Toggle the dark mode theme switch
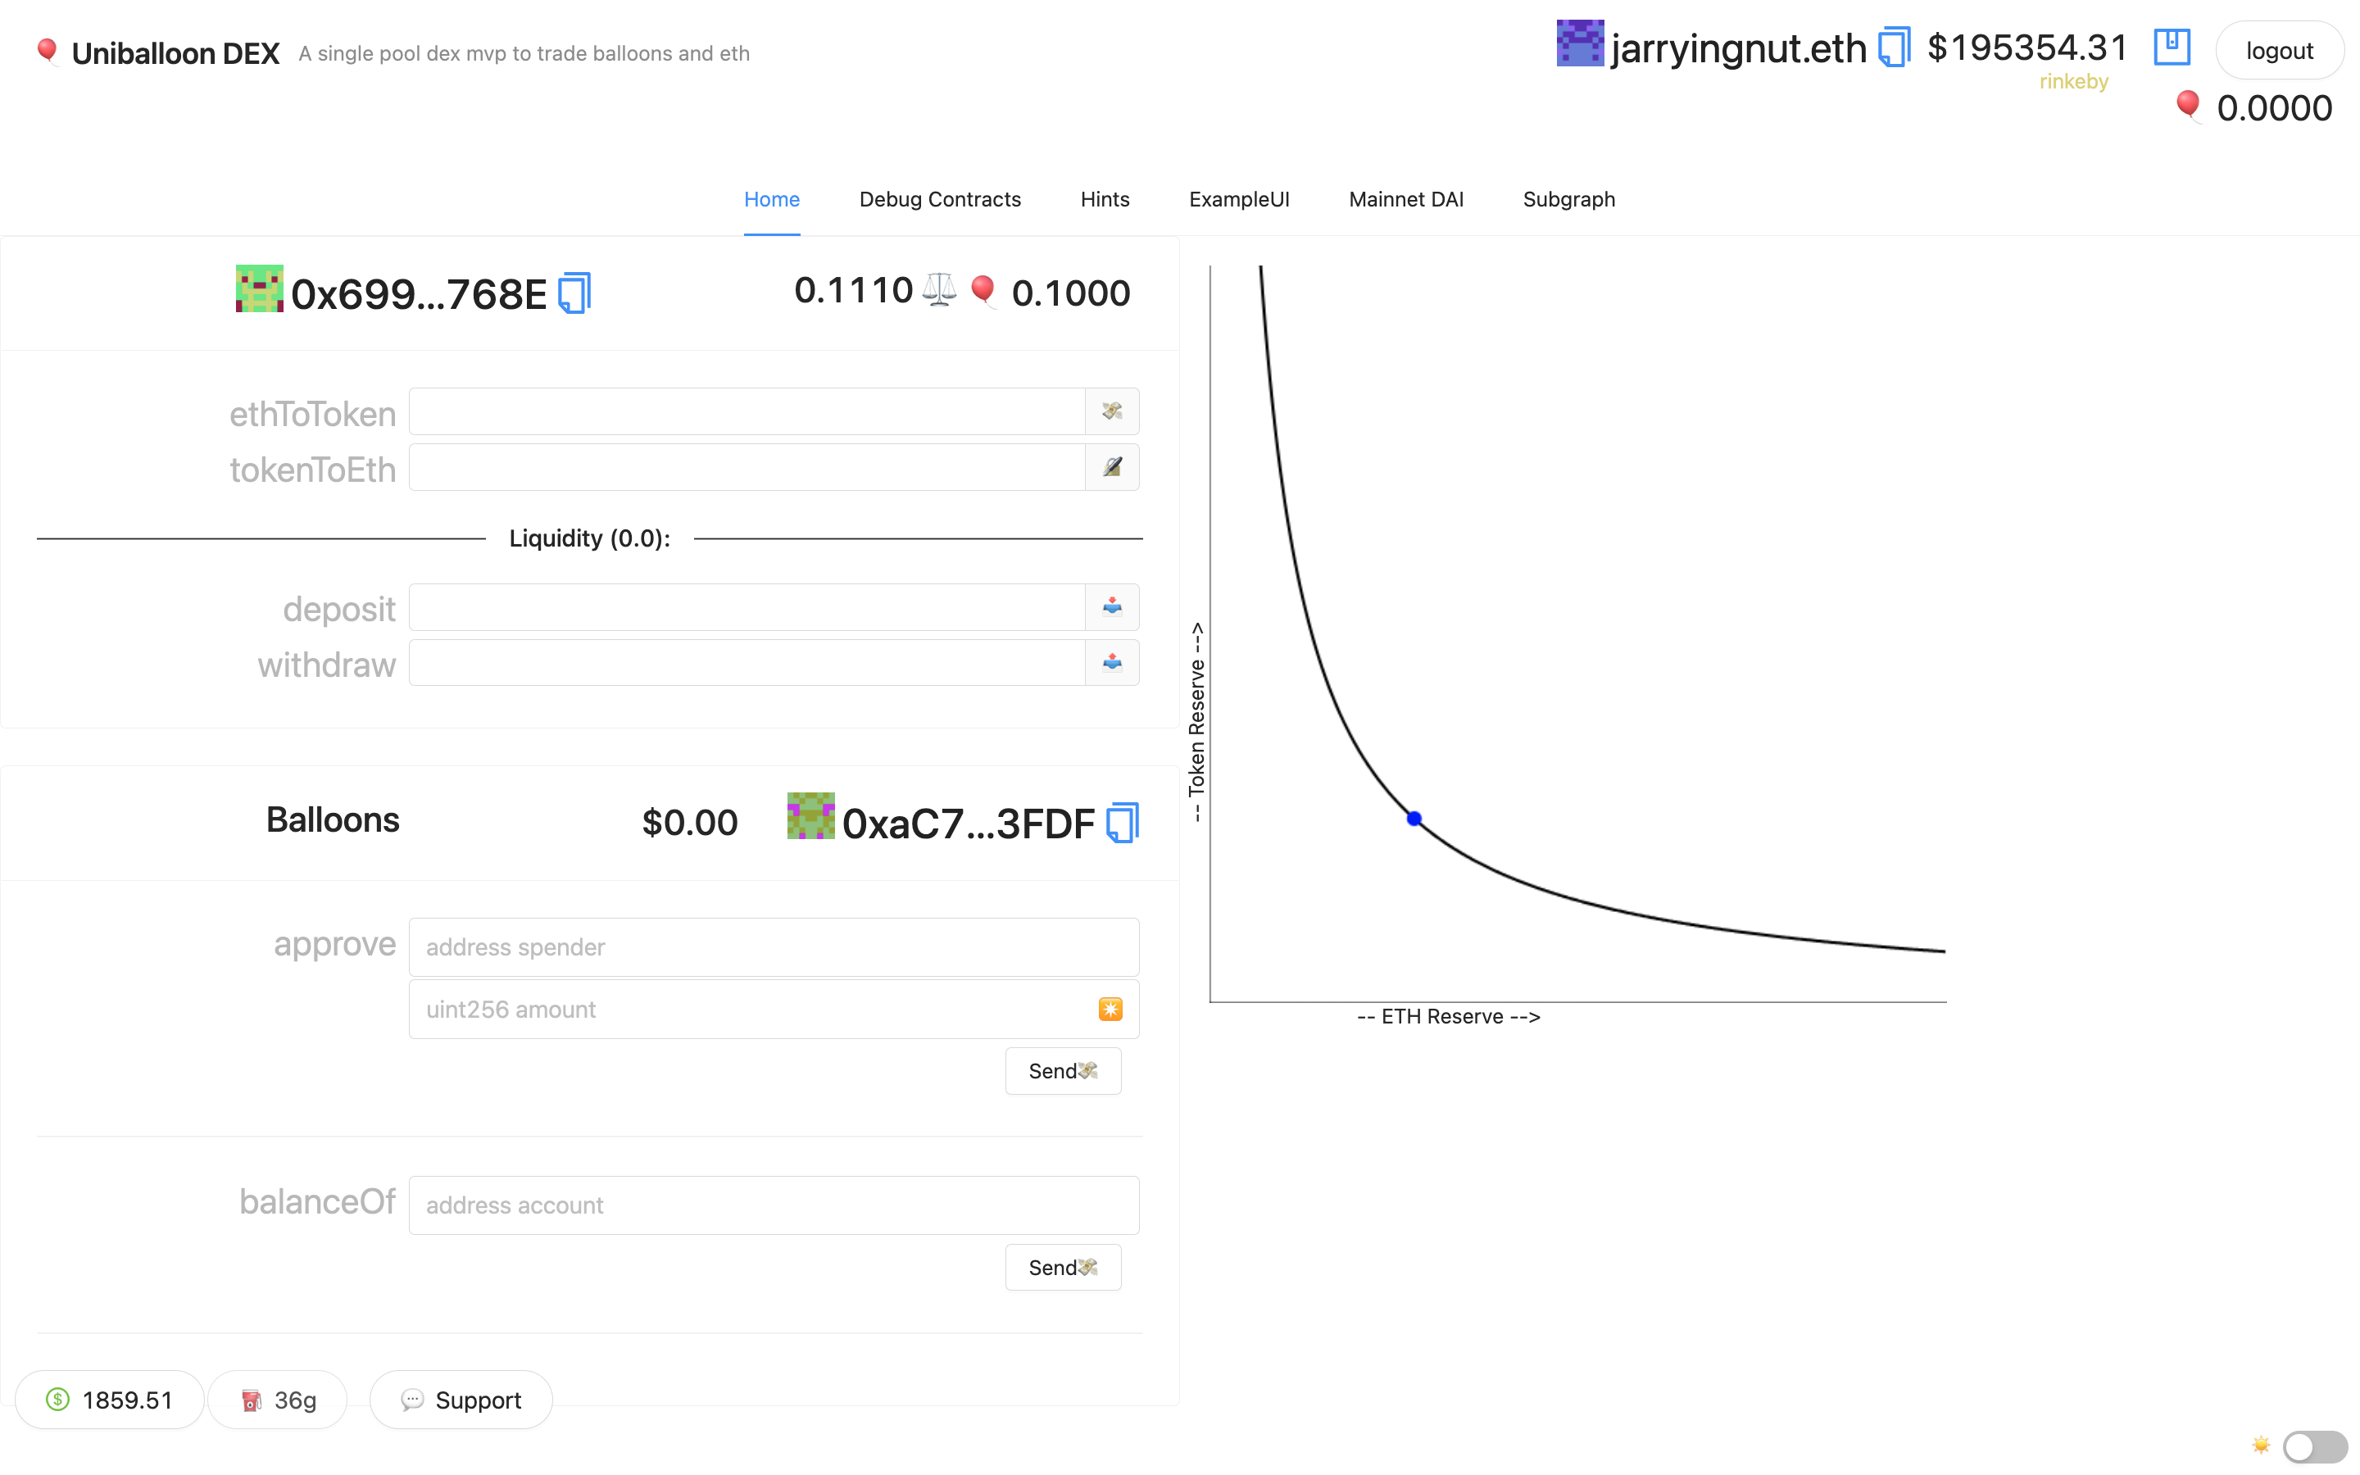 (x=2313, y=1445)
